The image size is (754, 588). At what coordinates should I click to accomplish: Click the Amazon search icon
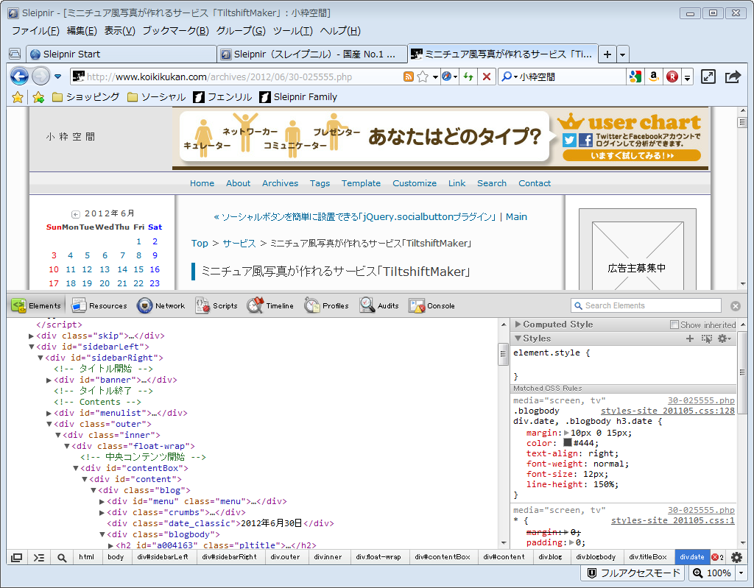click(654, 77)
